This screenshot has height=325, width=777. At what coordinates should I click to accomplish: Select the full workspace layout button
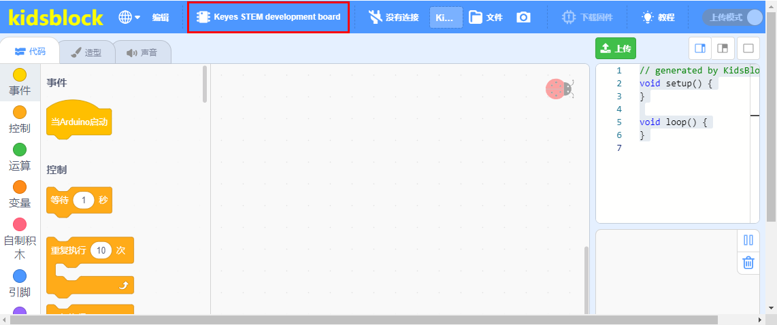coord(748,48)
